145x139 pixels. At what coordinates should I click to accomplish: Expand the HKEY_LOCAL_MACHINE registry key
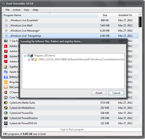tap(29, 60)
